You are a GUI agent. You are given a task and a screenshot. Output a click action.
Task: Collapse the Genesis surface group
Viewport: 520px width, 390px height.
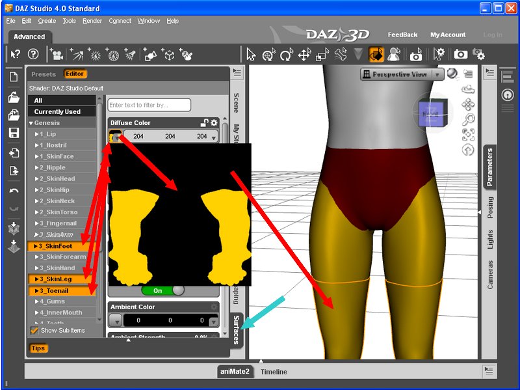point(31,123)
